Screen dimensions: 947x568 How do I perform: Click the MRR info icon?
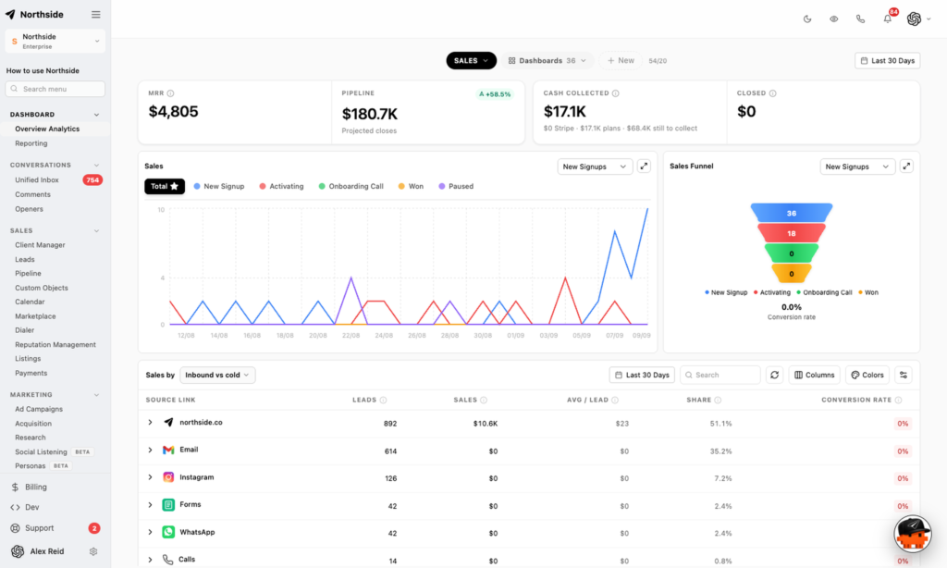point(170,93)
